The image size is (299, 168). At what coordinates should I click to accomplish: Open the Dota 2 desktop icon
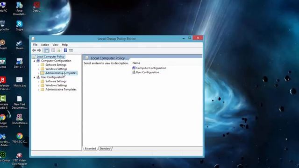pos(36,7)
